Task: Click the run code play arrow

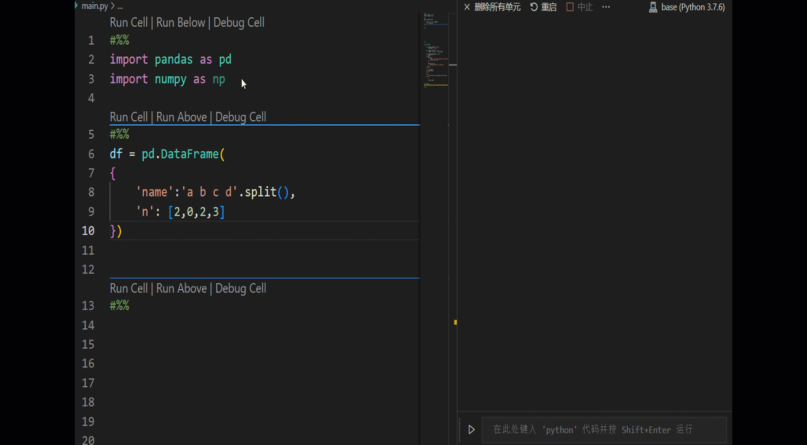Action: click(471, 429)
